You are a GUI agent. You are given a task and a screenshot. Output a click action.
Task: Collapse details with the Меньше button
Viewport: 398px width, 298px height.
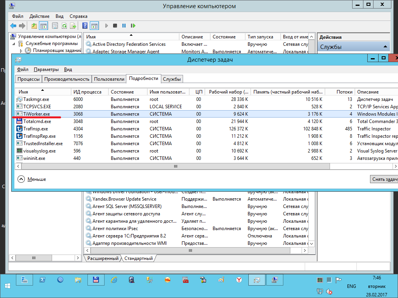point(32,179)
